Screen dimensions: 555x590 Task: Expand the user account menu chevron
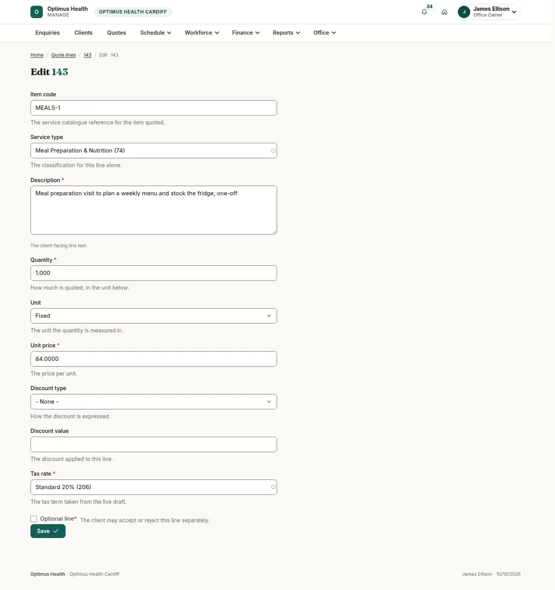[x=514, y=12]
